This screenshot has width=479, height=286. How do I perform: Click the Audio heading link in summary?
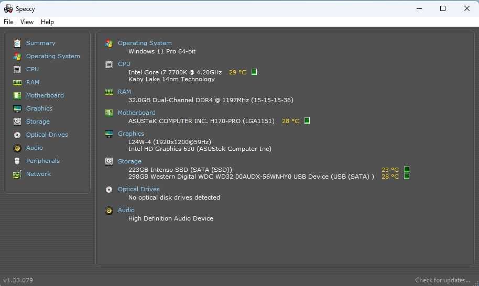click(x=126, y=210)
